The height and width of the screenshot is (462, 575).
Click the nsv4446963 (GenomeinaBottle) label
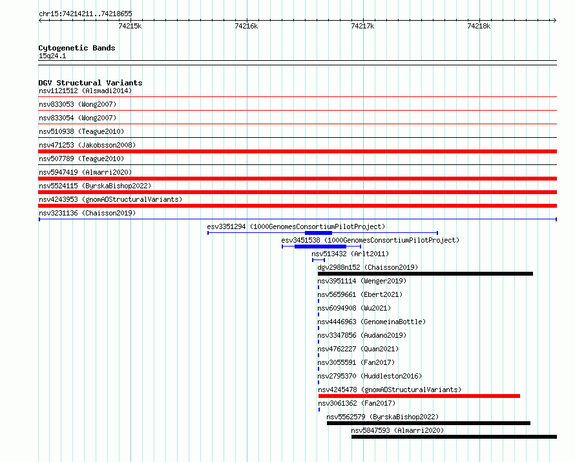click(x=371, y=322)
